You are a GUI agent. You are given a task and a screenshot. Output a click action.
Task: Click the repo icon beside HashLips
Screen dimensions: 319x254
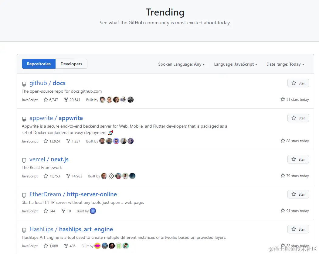[x=24, y=230]
